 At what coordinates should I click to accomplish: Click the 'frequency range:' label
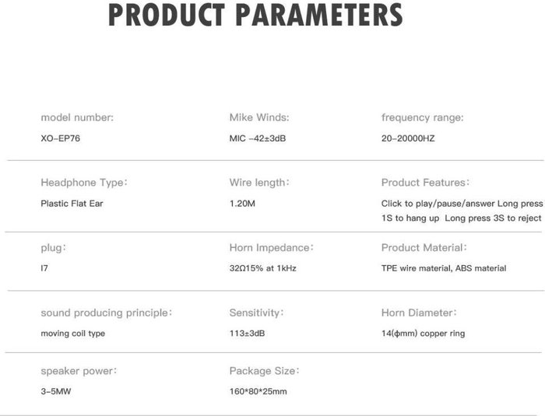coord(422,117)
